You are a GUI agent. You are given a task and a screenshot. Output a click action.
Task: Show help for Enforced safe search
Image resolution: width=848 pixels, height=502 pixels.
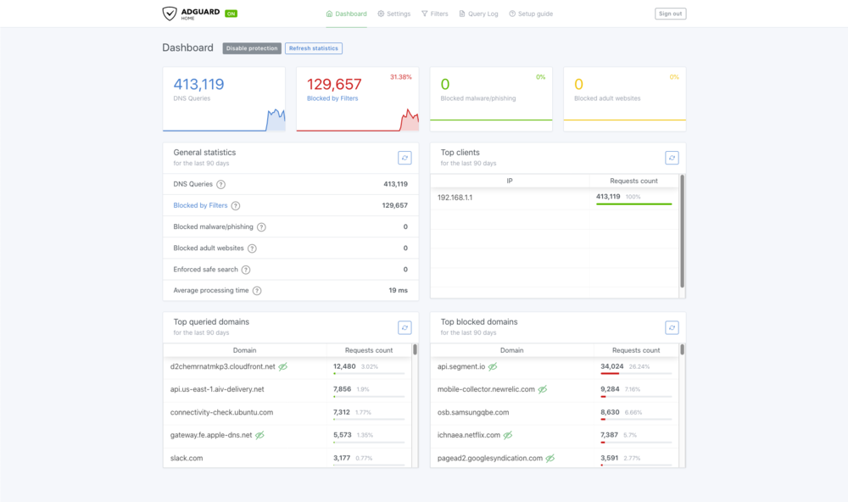click(246, 270)
